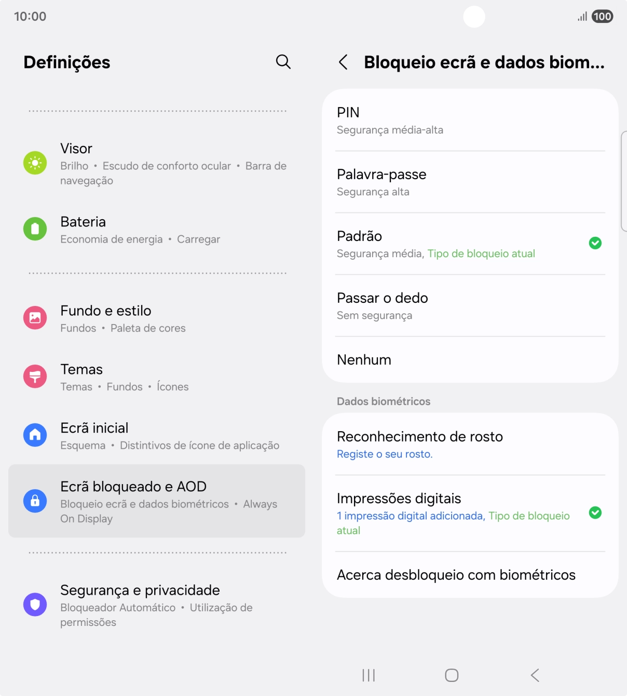Go back using the header chevron arrow

tap(343, 62)
